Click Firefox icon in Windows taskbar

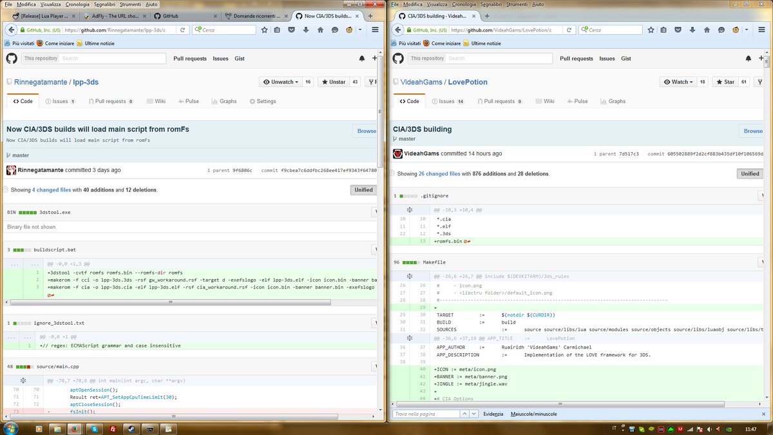pos(75,429)
